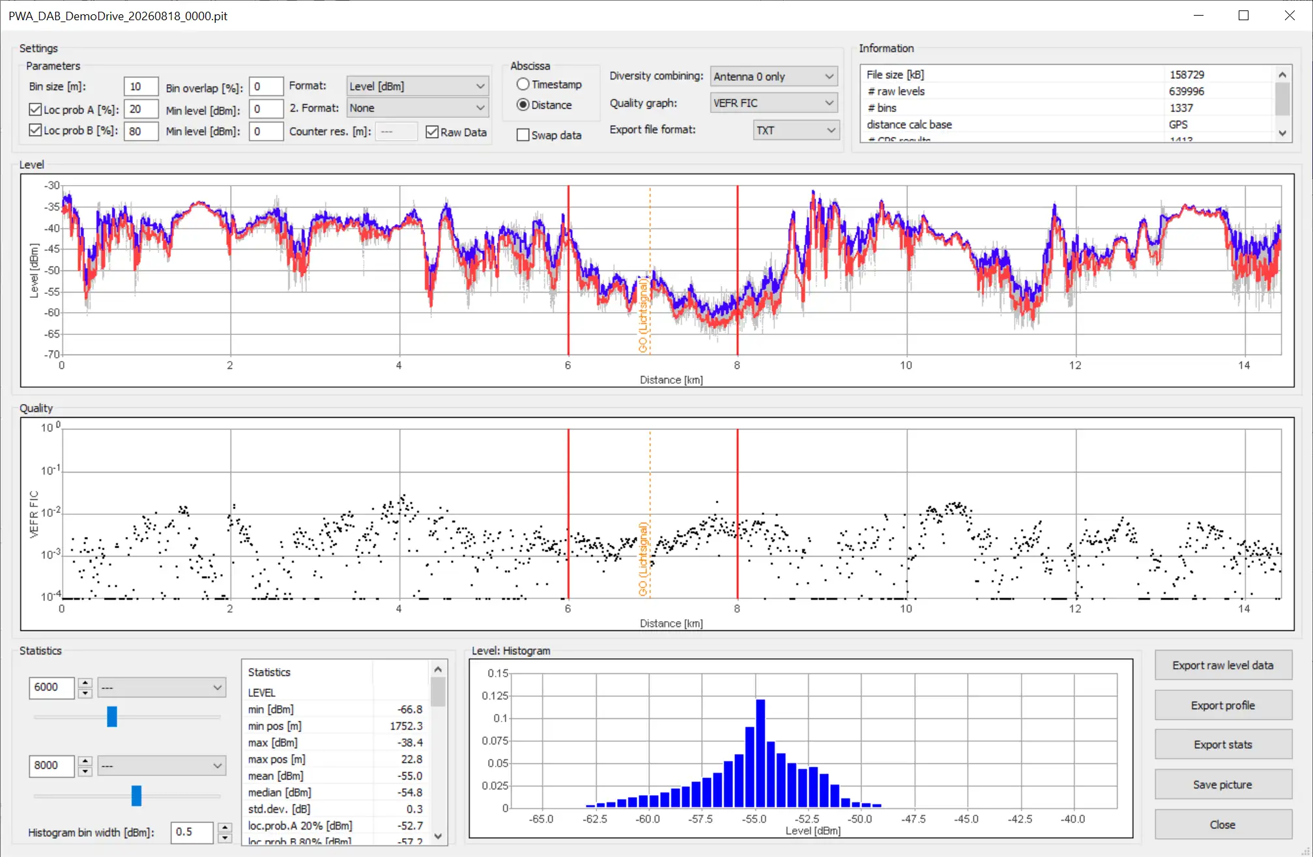1313x857 pixels.
Task: Disable the Raw Data checkbox
Action: [431, 132]
